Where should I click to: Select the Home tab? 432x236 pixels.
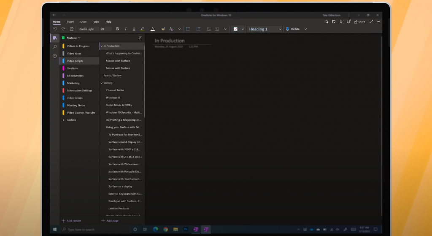click(57, 22)
